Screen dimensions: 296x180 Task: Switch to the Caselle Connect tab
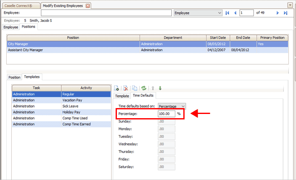click(x=20, y=5)
